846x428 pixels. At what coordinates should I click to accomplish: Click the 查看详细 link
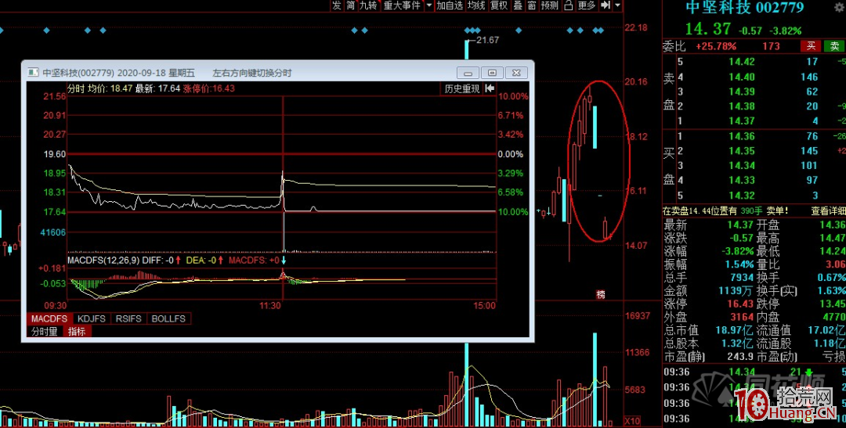tap(827, 211)
